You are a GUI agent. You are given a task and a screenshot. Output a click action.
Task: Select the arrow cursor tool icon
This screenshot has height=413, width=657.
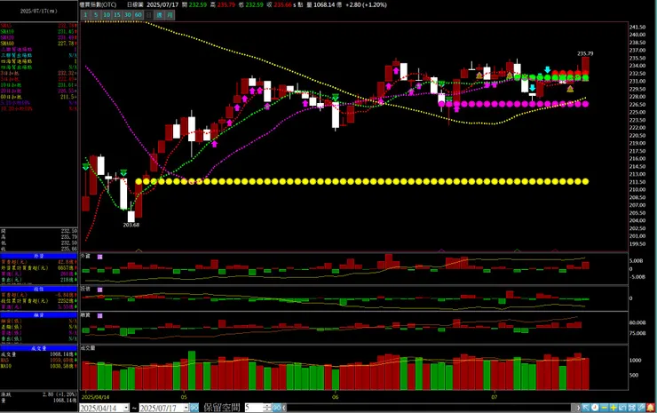pos(585,408)
